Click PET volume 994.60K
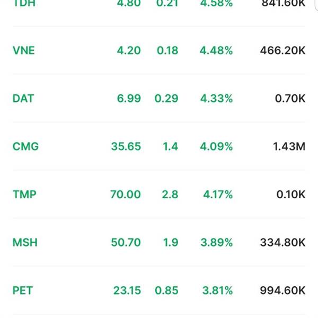This screenshot has width=318, height=318. pyautogui.click(x=282, y=290)
